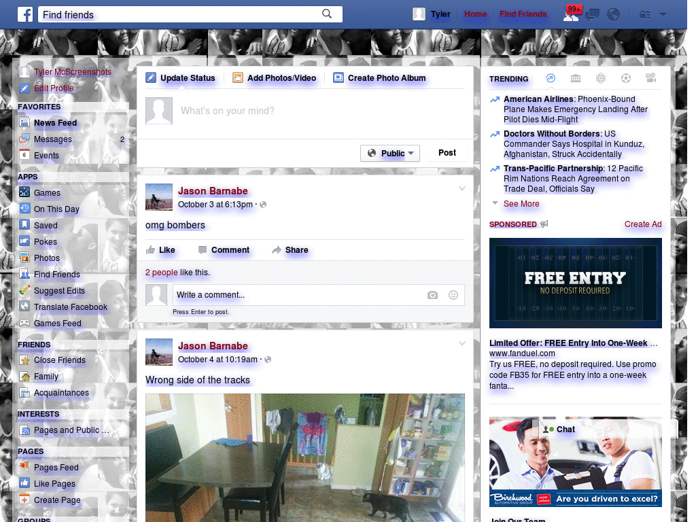
Task: Open Close Friends star icon in sidebar
Action: coord(24,360)
